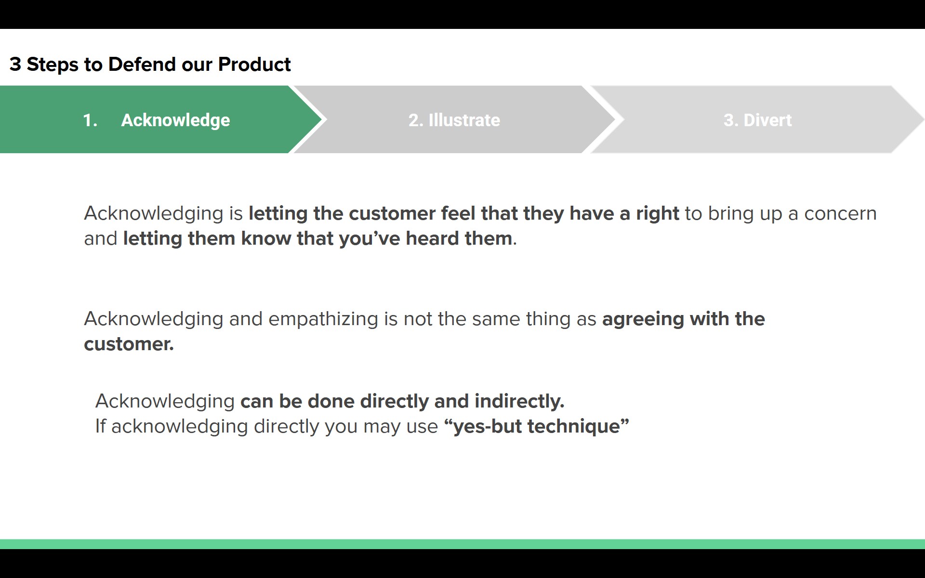The image size is (925, 578).
Task: Click bold text 'can be done directly and indirectly'
Action: (402, 401)
